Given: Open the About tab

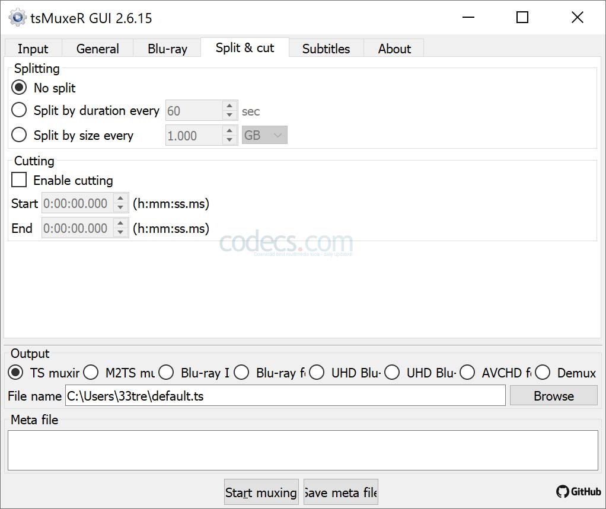Looking at the screenshot, I should [x=394, y=49].
